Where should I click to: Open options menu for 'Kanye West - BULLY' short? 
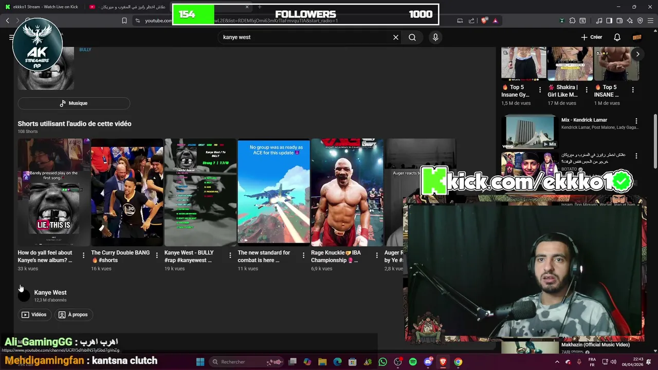point(230,255)
